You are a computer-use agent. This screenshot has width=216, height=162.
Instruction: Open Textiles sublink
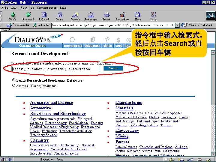pos(166,125)
